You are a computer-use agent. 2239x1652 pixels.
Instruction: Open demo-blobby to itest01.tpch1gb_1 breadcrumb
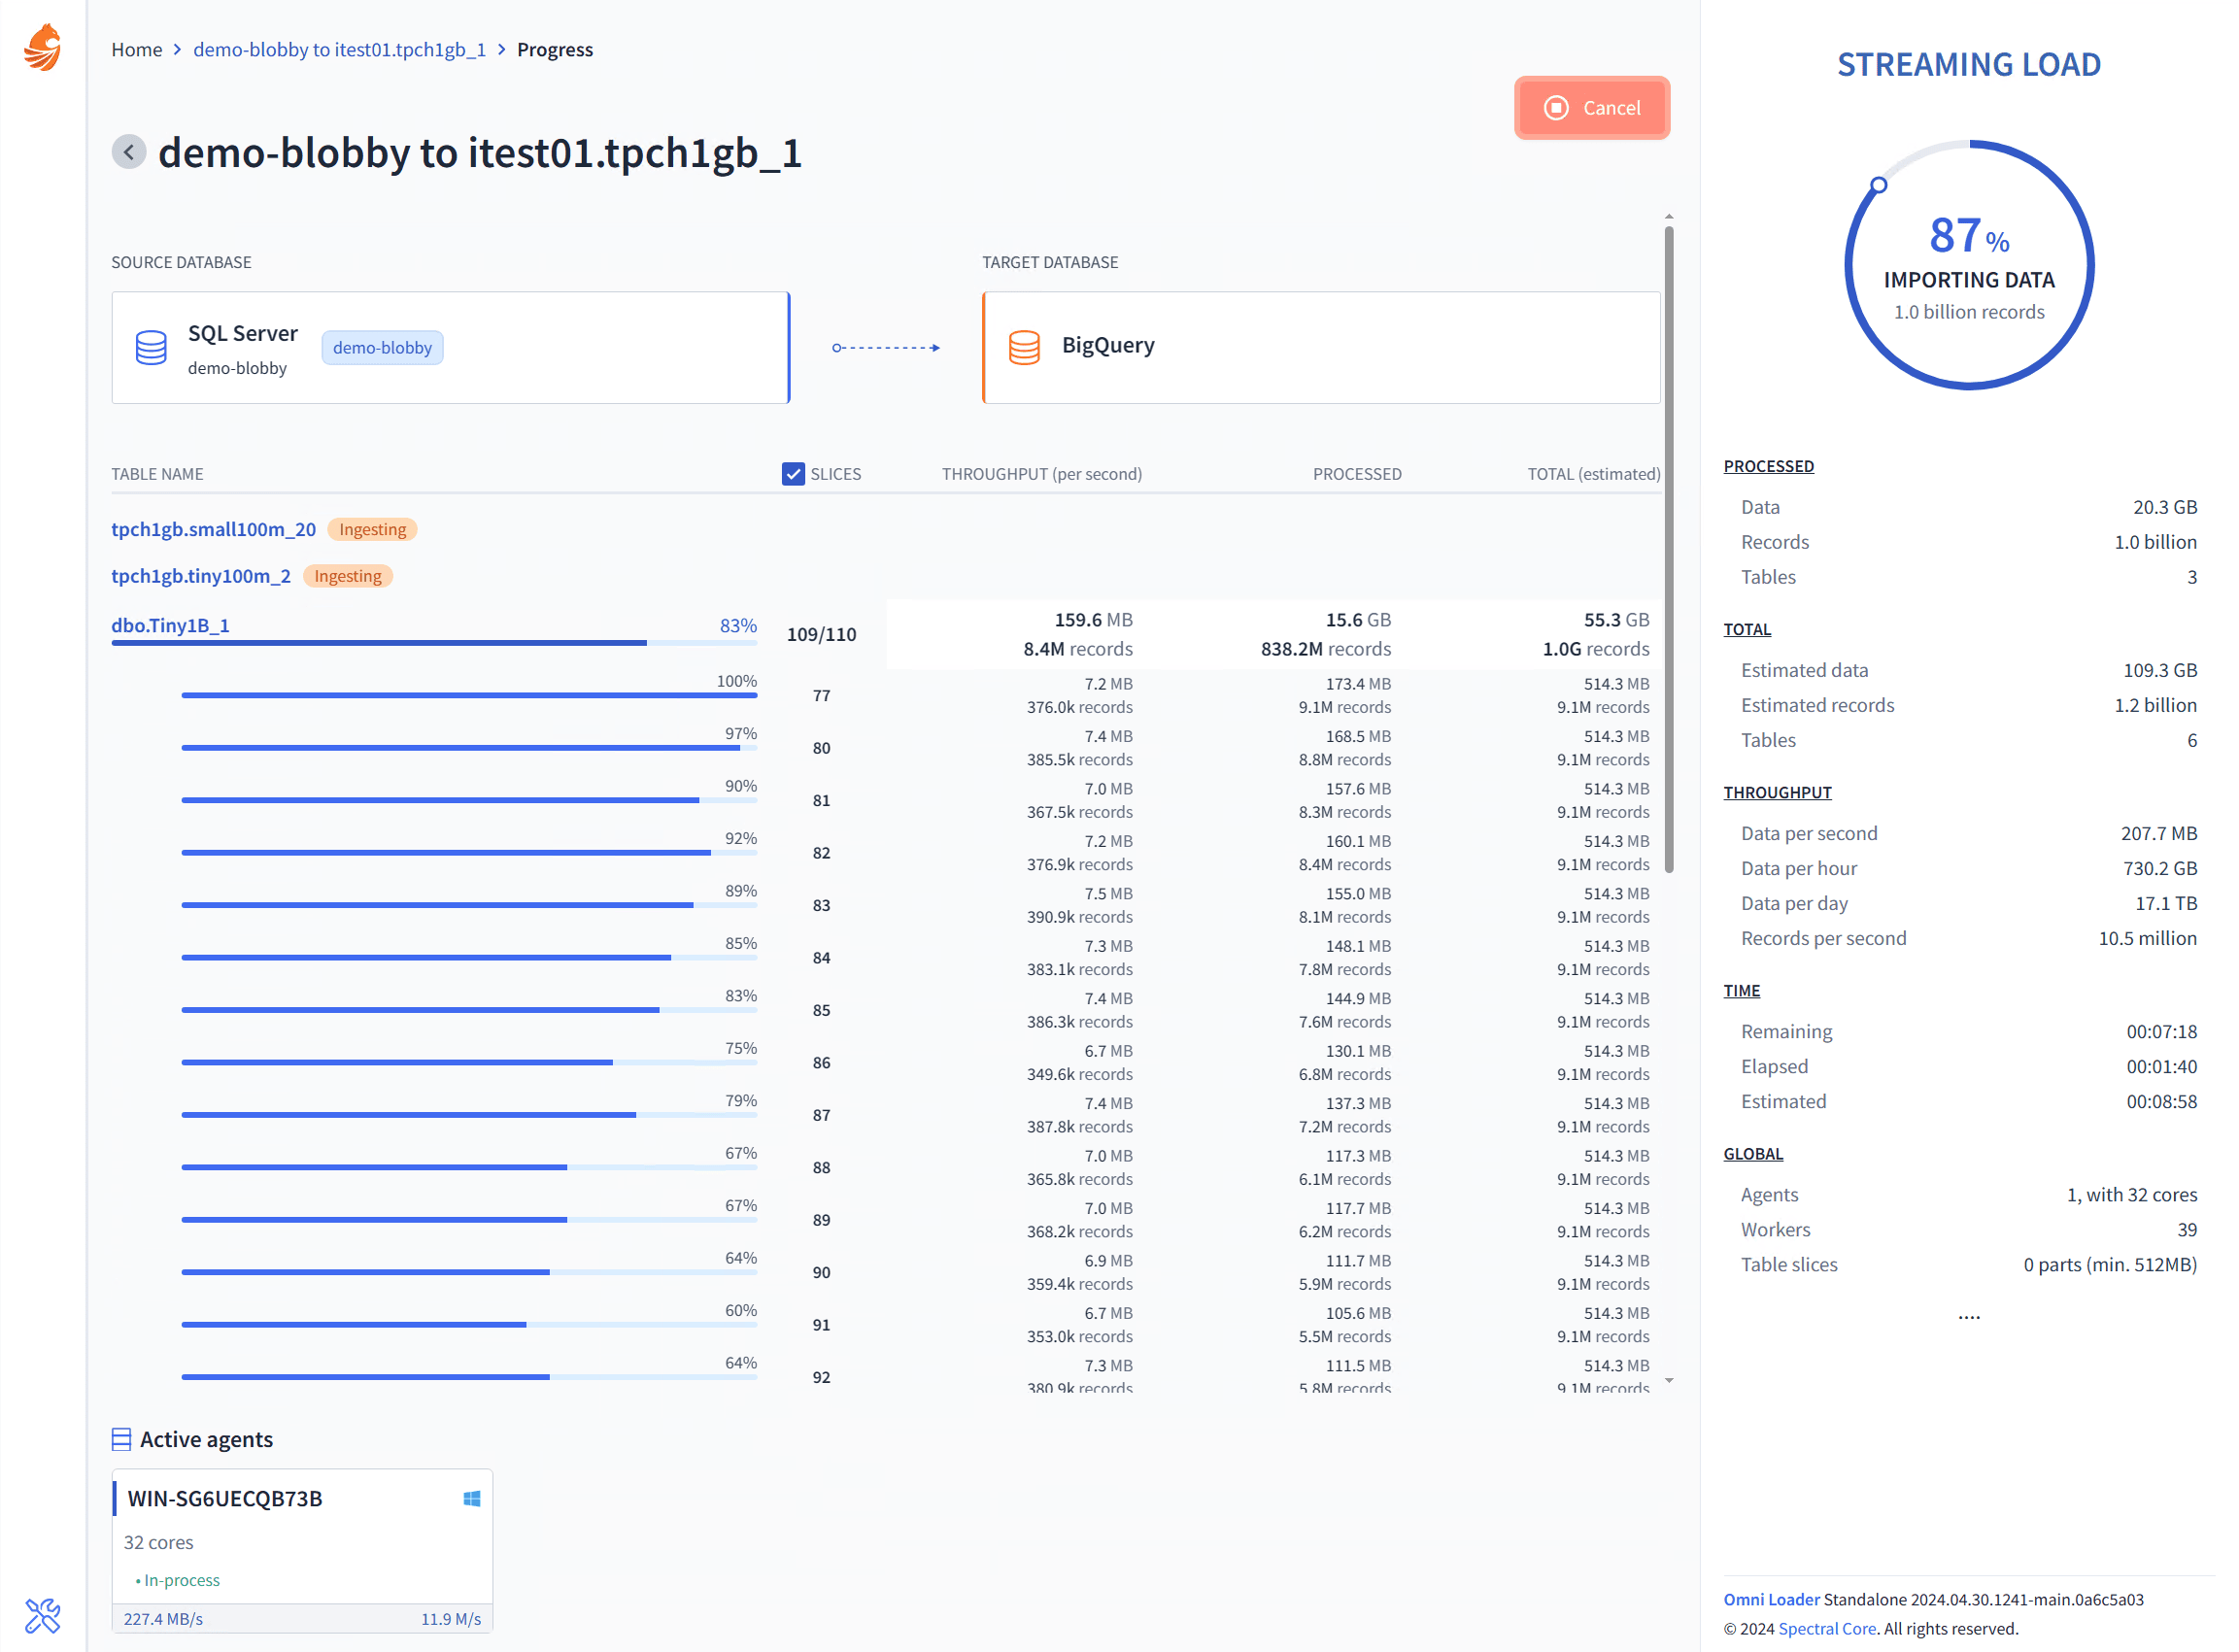point(339,50)
